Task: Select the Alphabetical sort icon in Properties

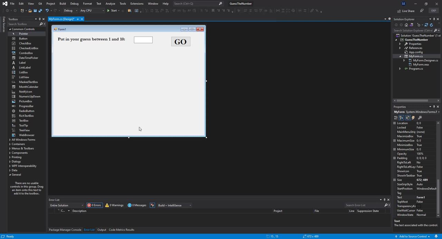Action: coord(401,117)
